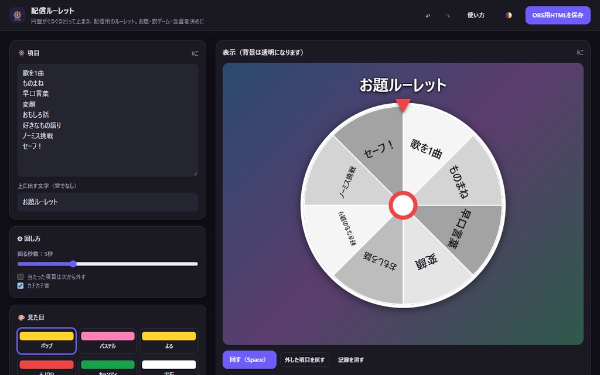Select the パステル pink theme swatch
The width and height of the screenshot is (600, 375).
point(108,340)
